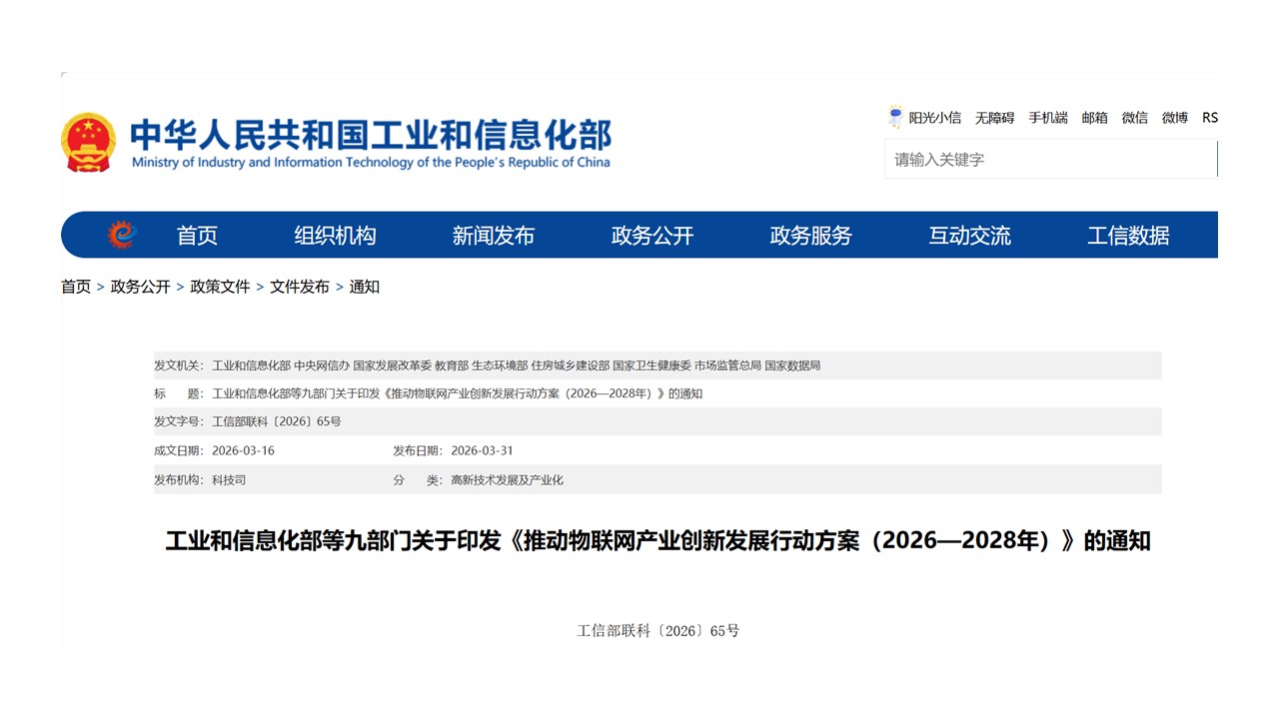The height and width of the screenshot is (719, 1279).
Task: Click the 阳光小信 link
Action: [935, 118]
